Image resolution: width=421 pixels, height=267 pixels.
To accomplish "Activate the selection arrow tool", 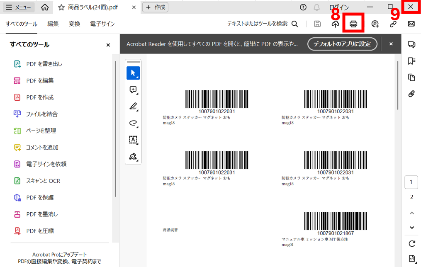I will tap(133, 73).
